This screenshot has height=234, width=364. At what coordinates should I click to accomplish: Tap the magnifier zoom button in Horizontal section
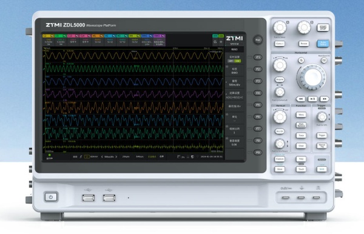[301, 61]
